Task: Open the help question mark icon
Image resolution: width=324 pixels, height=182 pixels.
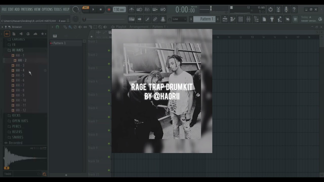Action: click(294, 10)
